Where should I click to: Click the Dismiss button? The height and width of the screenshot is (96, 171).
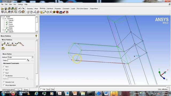[26, 90]
